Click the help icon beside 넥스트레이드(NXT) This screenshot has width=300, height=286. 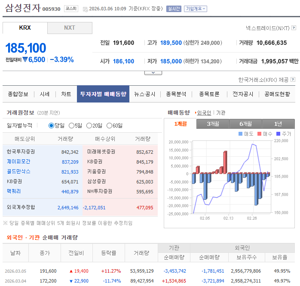(x=294, y=28)
